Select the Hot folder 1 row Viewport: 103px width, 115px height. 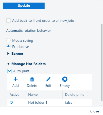50,103
